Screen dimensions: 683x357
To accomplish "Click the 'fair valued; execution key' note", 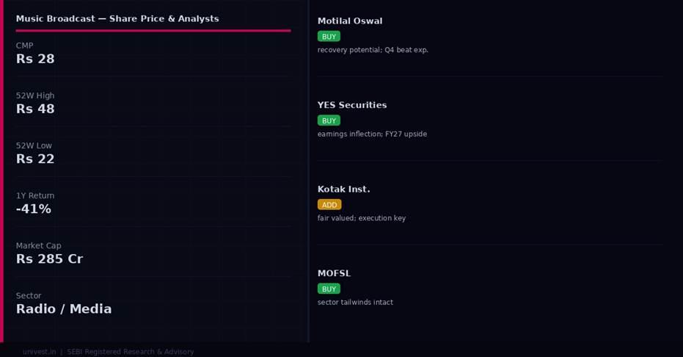I will [x=362, y=218].
